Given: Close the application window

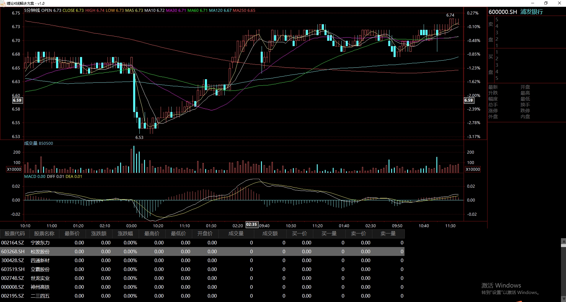Looking at the screenshot, I should click(559, 3).
